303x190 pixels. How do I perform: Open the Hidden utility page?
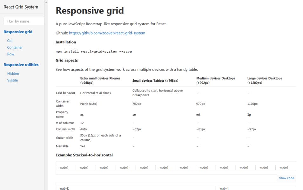click(x=13, y=73)
